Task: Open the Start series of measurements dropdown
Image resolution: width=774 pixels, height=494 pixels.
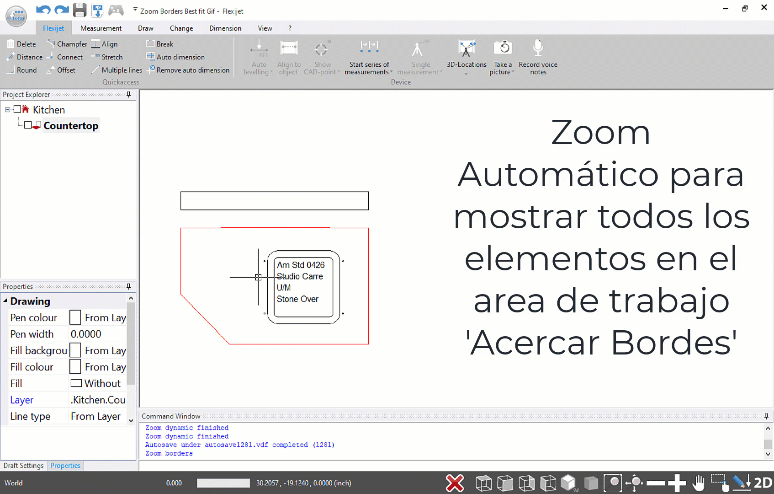Action: 392,72
